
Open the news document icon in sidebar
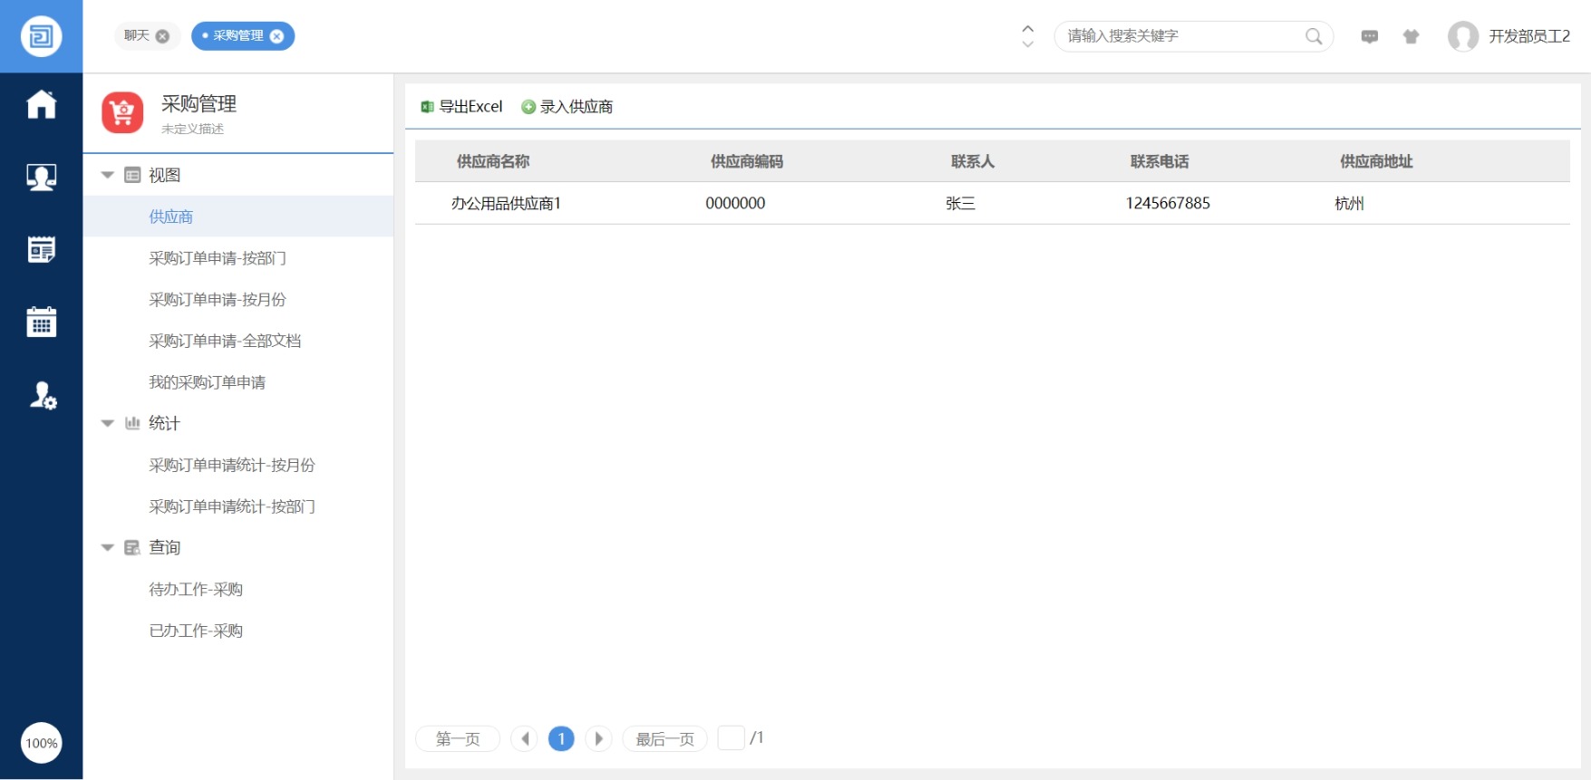(41, 249)
